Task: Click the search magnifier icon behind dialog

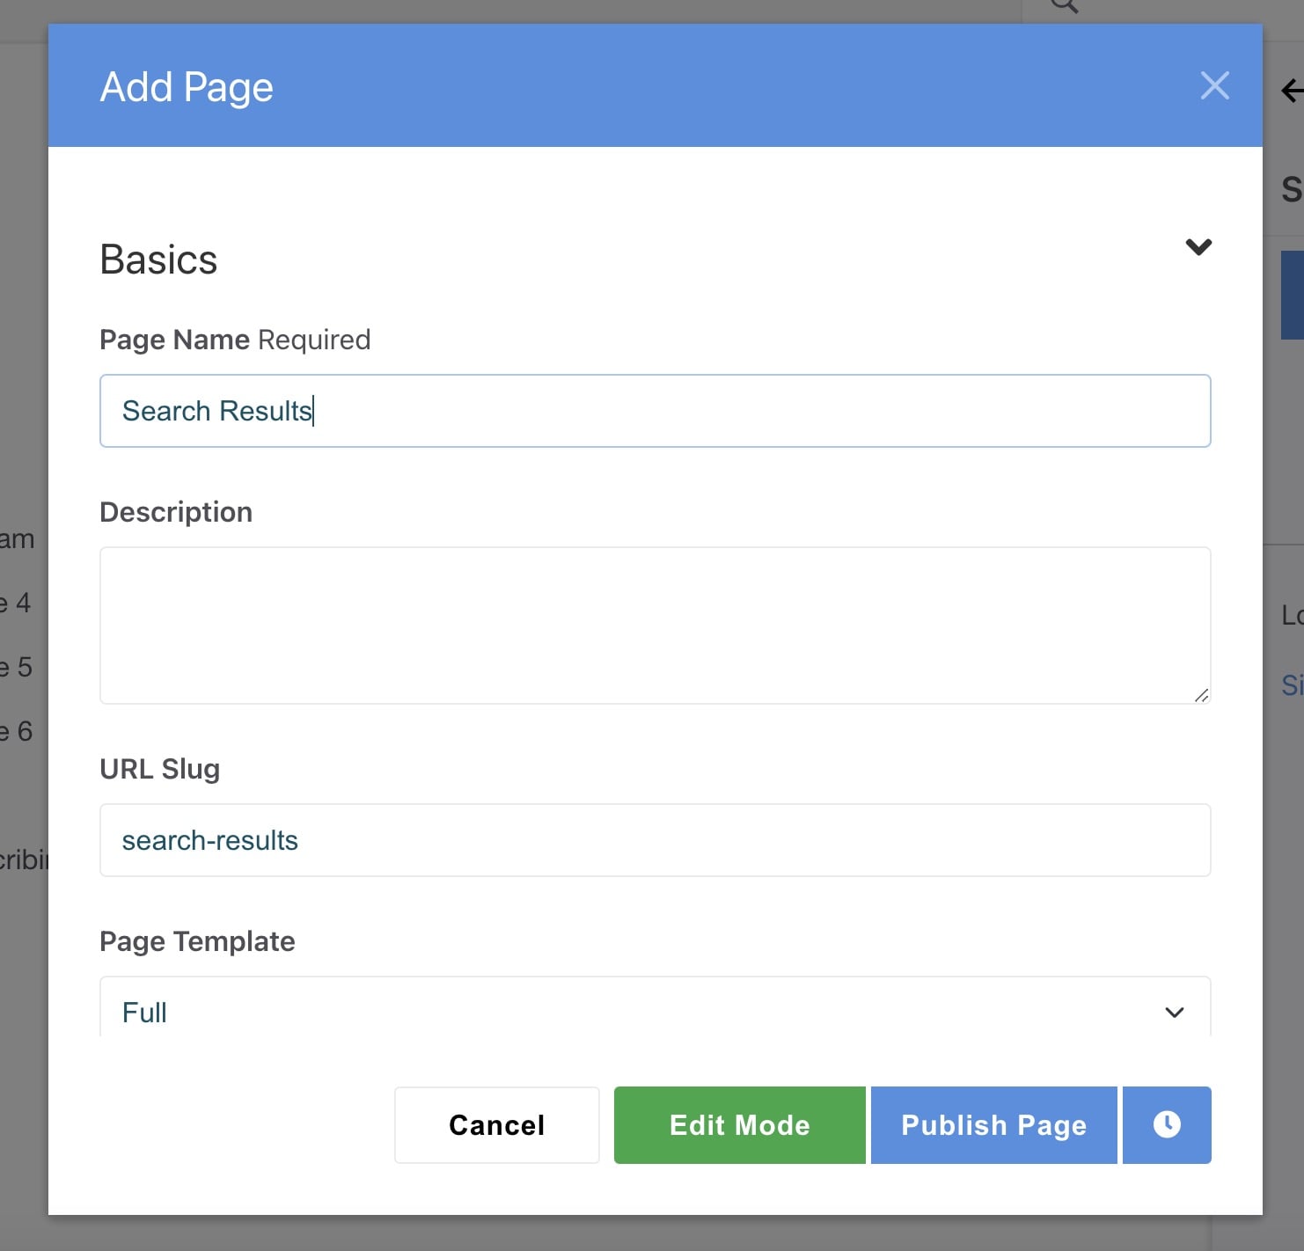Action: [1064, 5]
